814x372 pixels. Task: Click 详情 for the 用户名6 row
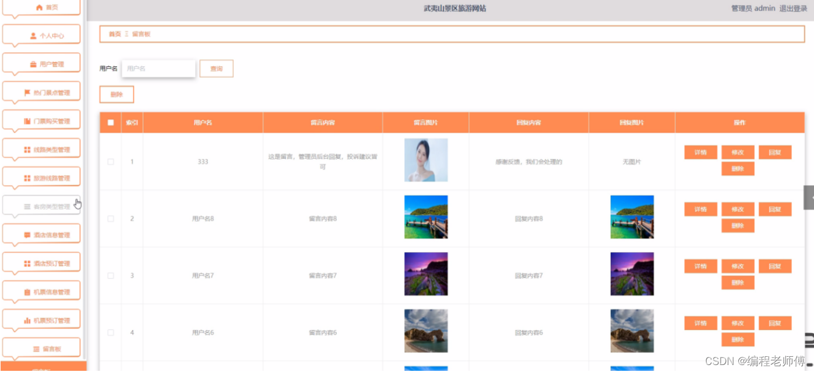701,324
